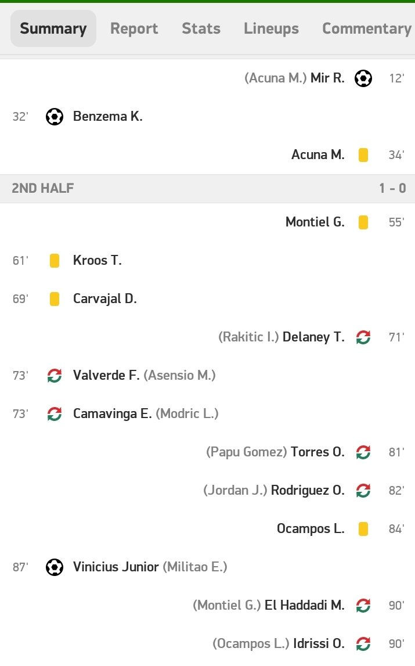415x666 pixels.
Task: Go to the Commentary tab
Action: coord(367,28)
